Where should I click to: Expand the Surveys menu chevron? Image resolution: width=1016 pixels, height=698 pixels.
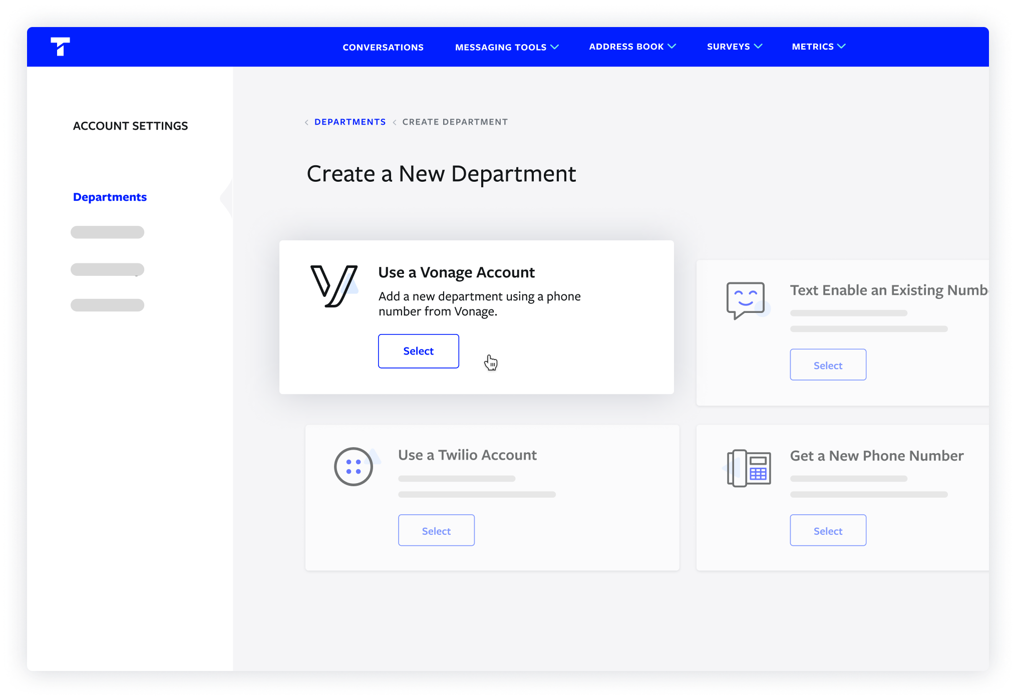coord(758,46)
